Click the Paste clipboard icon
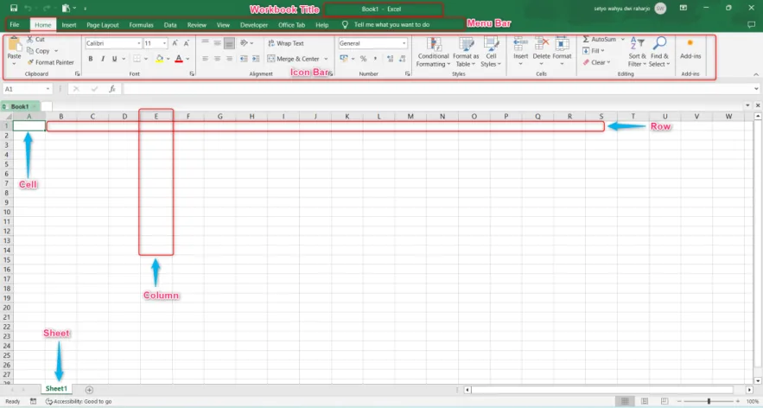Viewport: 763px width, 408px height. pos(14,45)
